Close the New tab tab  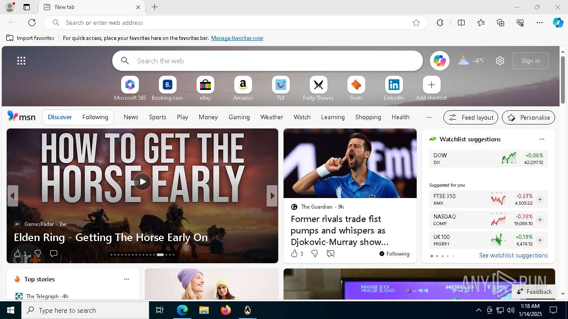tap(138, 7)
